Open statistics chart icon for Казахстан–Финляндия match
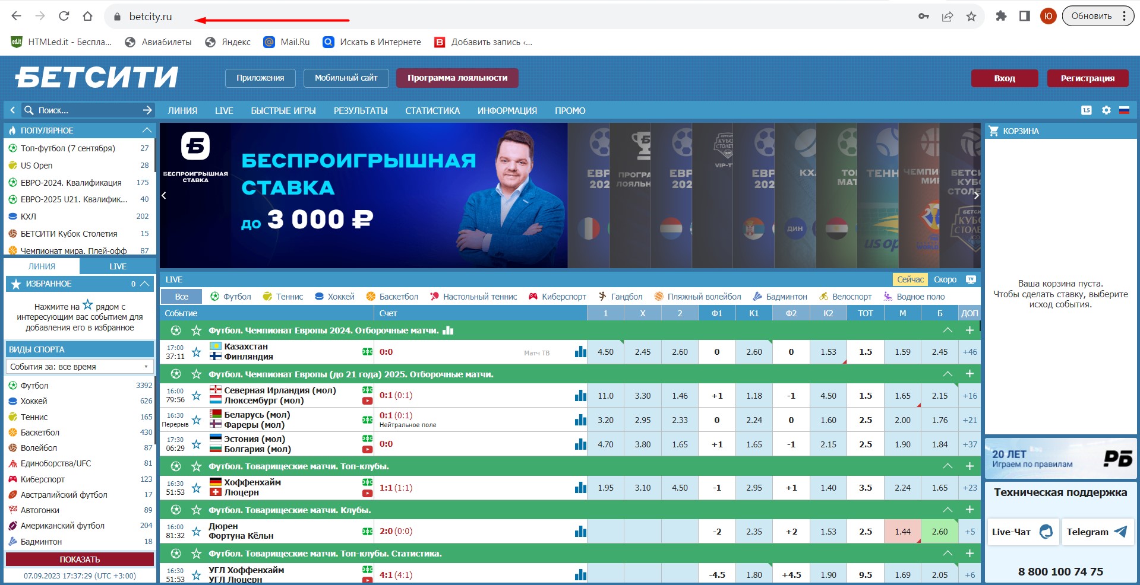 tap(580, 352)
